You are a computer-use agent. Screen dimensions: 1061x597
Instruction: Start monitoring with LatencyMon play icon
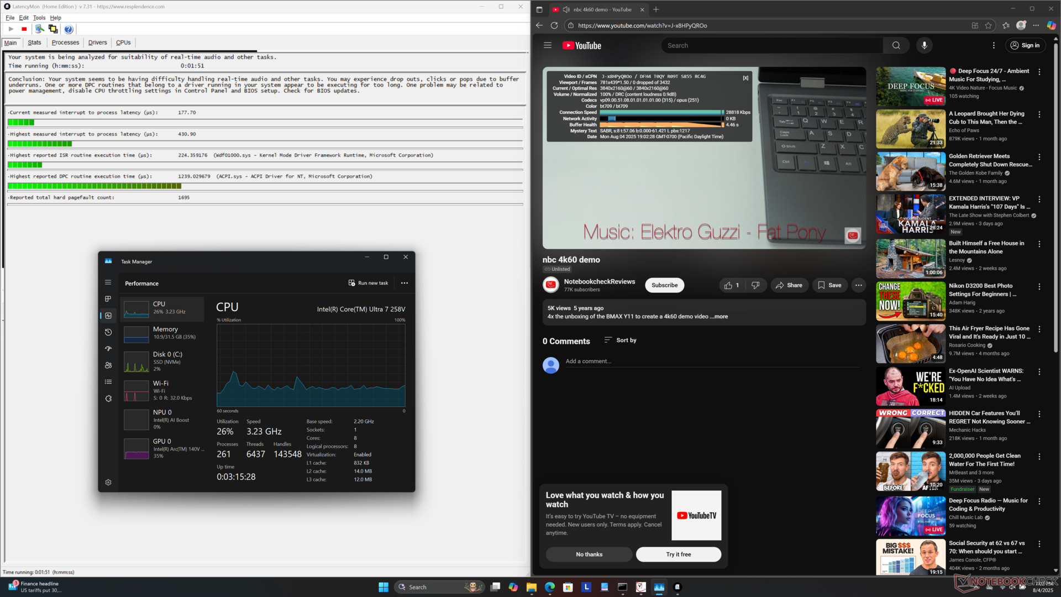(x=11, y=29)
